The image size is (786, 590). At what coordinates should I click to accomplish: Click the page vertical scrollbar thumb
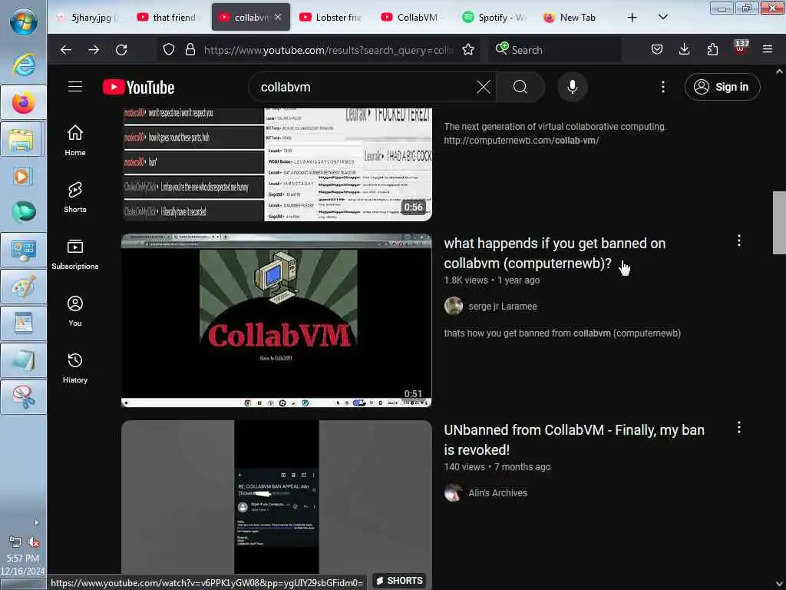pos(779,223)
